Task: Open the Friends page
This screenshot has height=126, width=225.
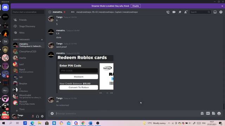Action: pyautogui.click(x=28, y=20)
